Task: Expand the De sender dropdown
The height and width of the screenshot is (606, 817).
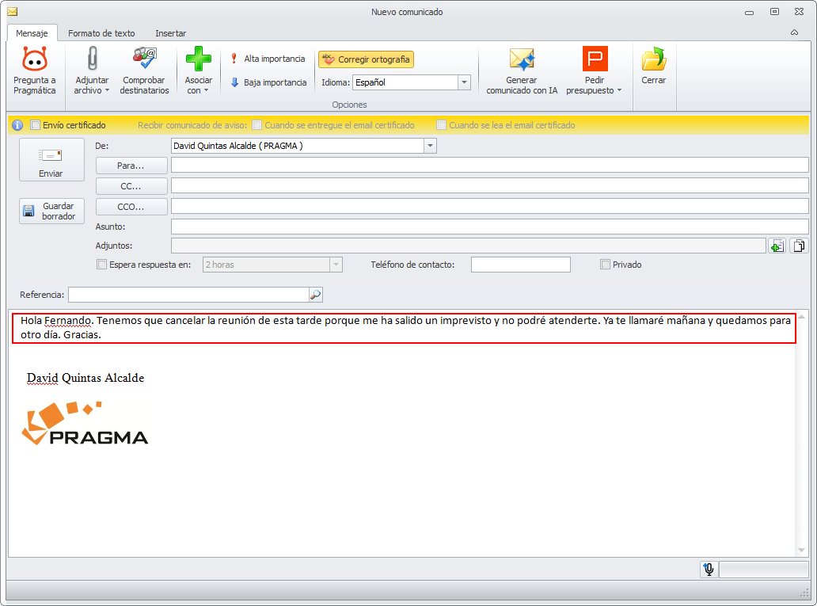Action: 431,146
